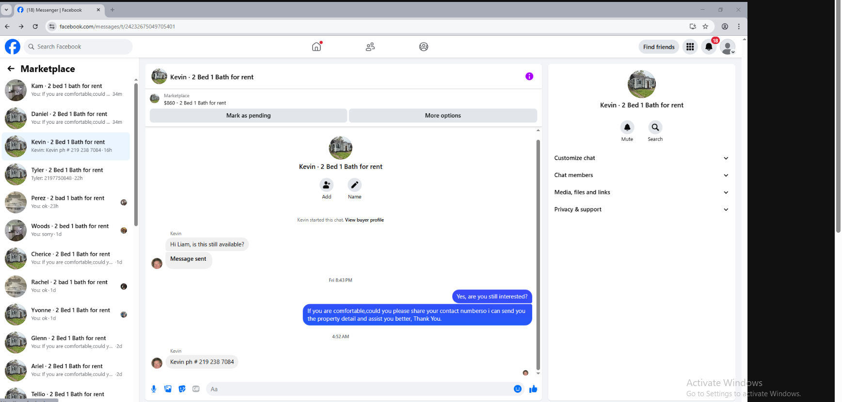This screenshot has width=842, height=402.
Task: Mute this conversation bell icon
Action: 627,127
